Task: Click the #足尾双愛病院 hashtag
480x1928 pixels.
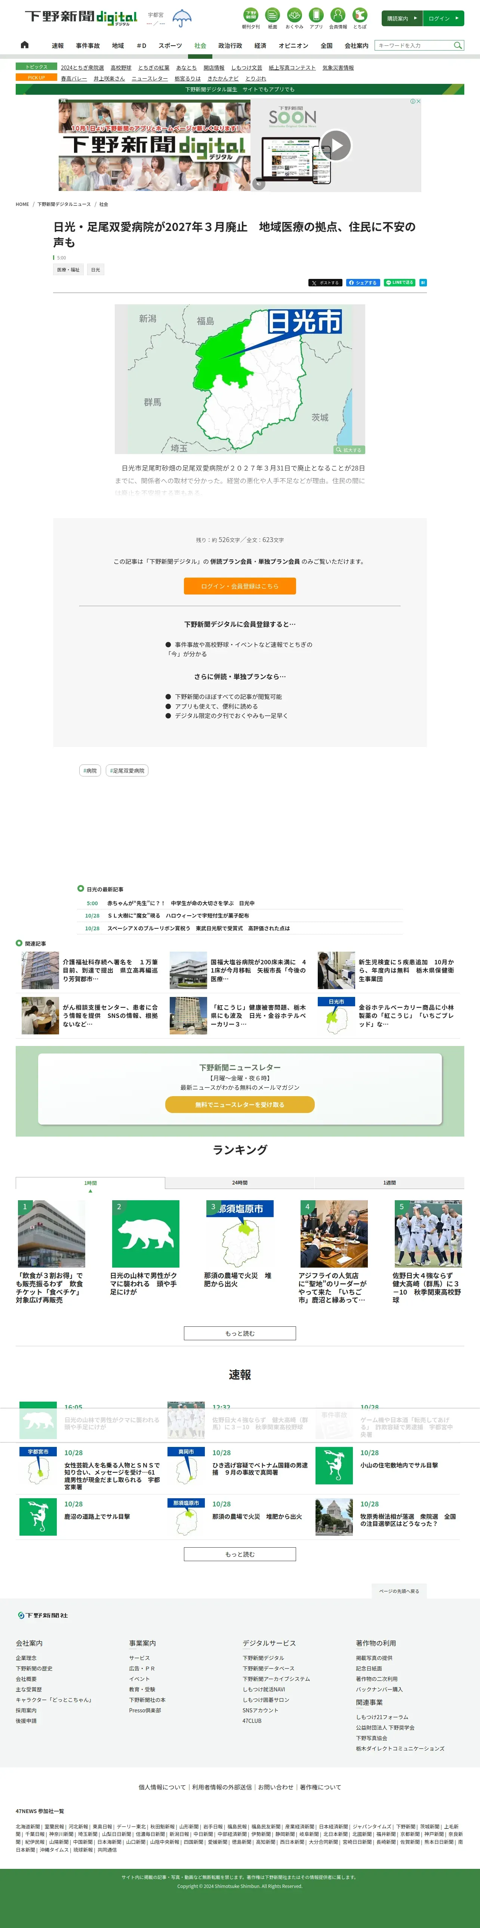Action: (x=127, y=770)
